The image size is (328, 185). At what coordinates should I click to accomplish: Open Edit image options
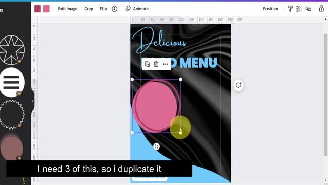tap(68, 9)
